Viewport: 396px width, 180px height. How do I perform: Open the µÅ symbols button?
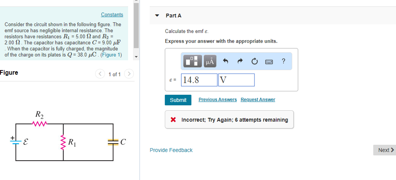210,61
